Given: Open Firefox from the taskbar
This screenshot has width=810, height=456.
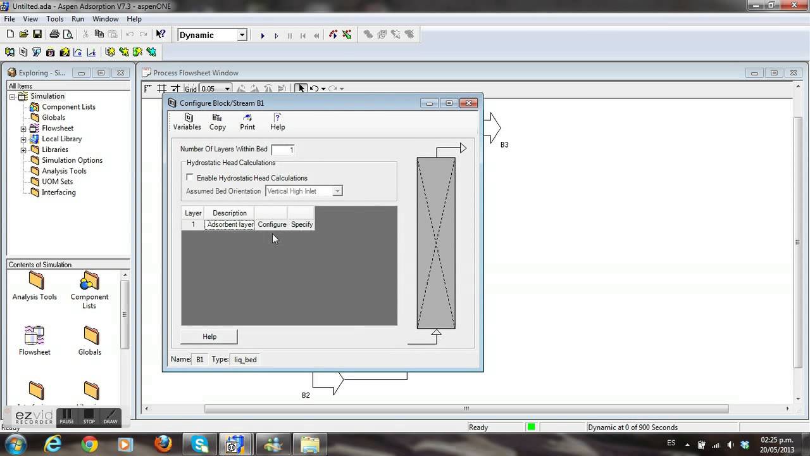Looking at the screenshot, I should 163,445.
